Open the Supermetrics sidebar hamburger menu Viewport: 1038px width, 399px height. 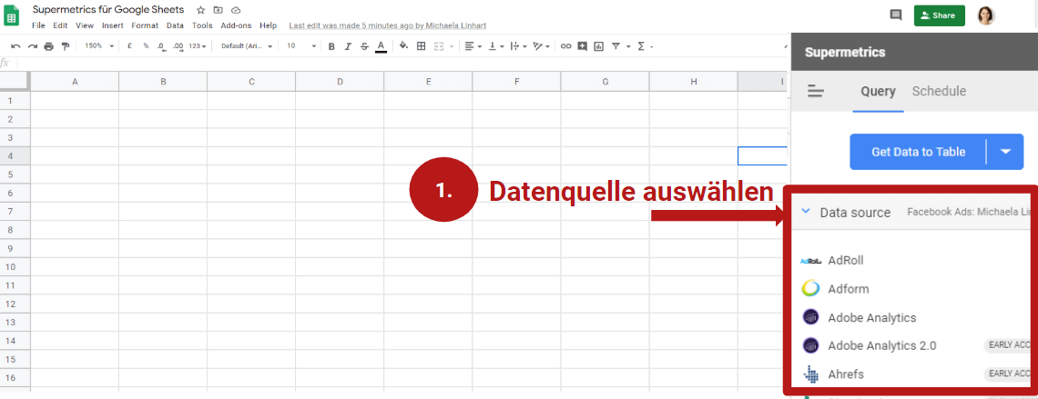816,92
